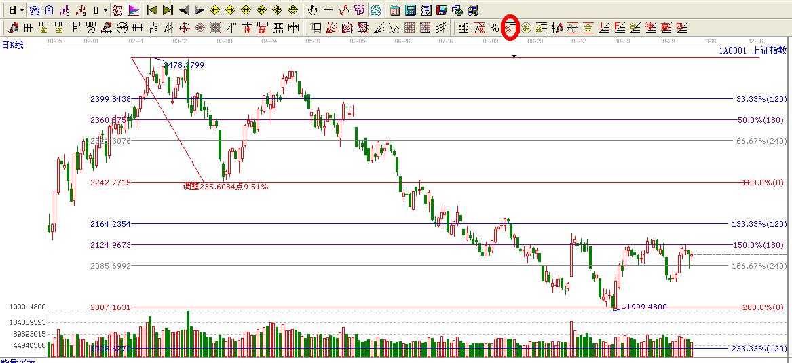Click the 1A0001 上证指数 stock title
This screenshot has height=363, width=792.
point(753,51)
